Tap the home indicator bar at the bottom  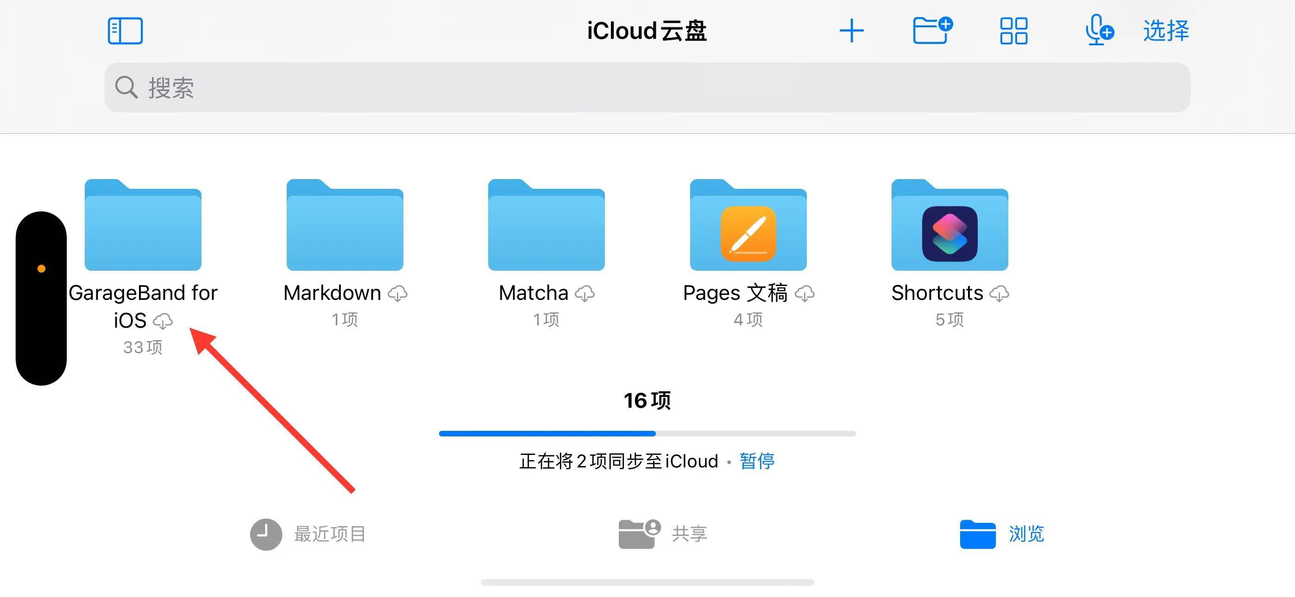click(647, 583)
